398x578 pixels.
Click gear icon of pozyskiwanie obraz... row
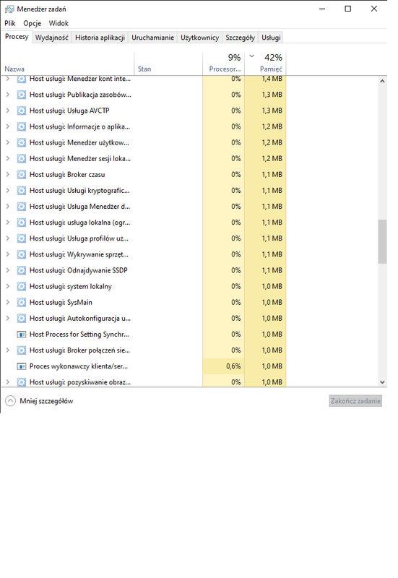pos(22,382)
